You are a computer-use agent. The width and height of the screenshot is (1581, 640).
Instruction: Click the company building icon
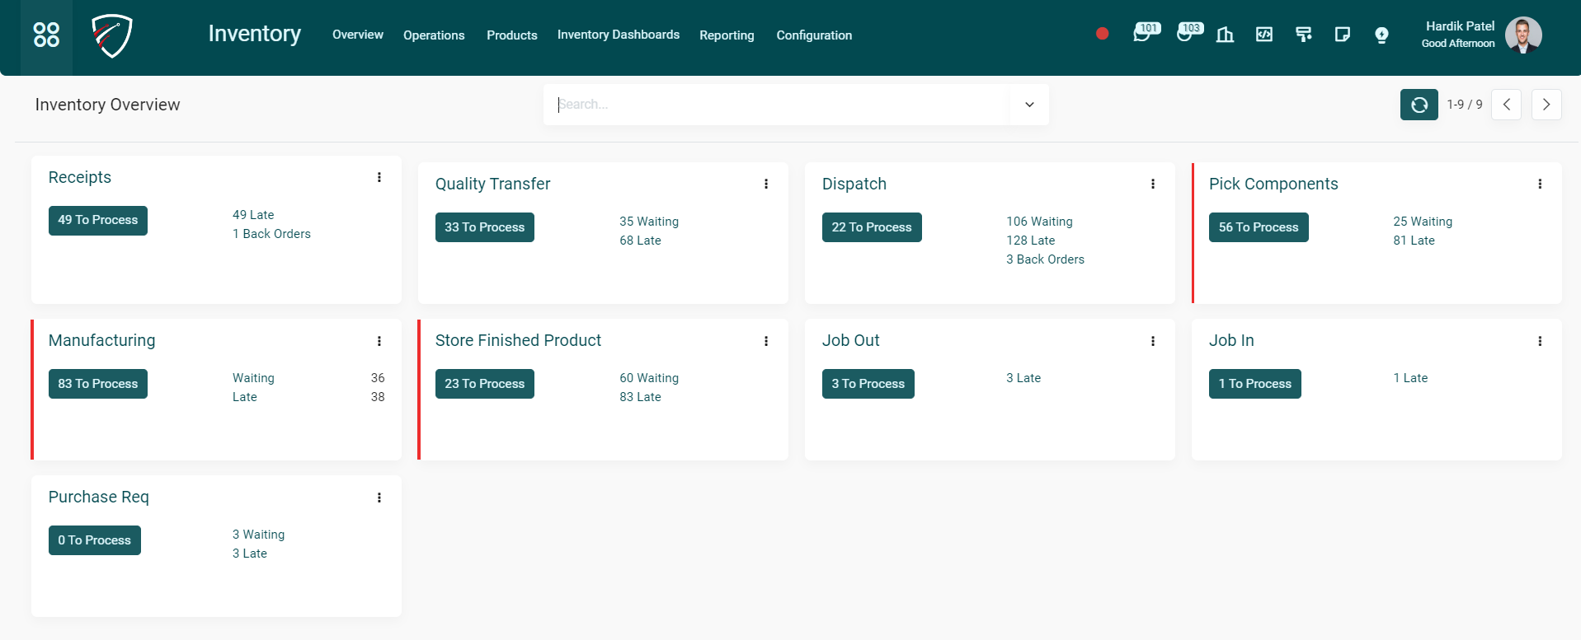[x=1225, y=35]
